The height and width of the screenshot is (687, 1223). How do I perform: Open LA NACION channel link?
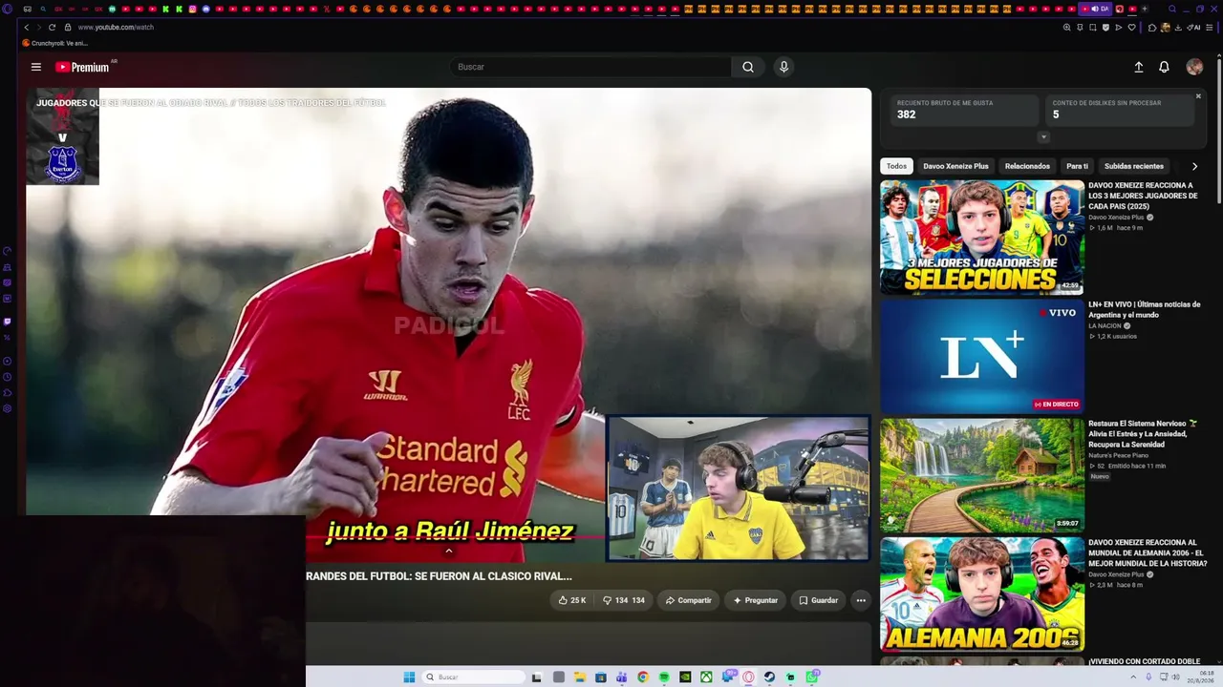pos(1105,325)
